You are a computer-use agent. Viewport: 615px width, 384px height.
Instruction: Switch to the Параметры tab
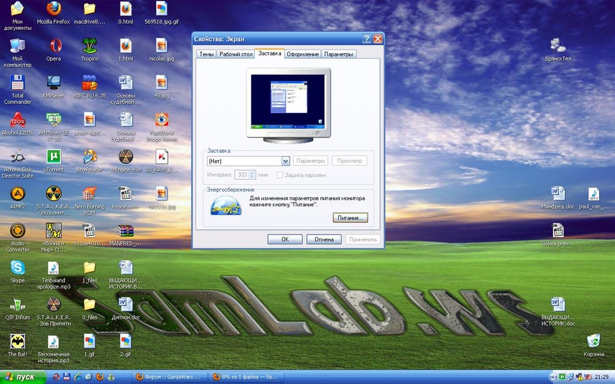[x=339, y=54]
